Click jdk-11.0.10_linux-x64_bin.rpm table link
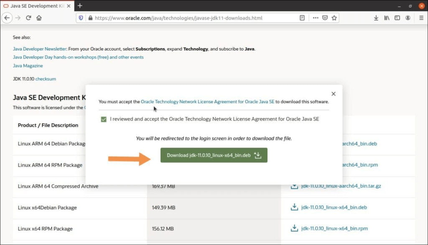This screenshot has width=428, height=245. 334,229
